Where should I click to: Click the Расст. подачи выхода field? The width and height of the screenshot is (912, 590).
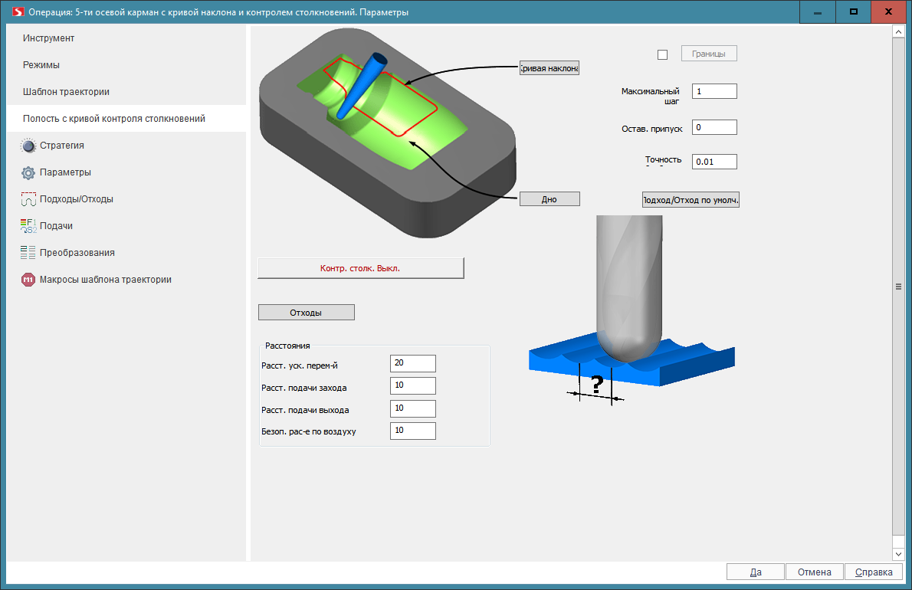[x=413, y=408]
